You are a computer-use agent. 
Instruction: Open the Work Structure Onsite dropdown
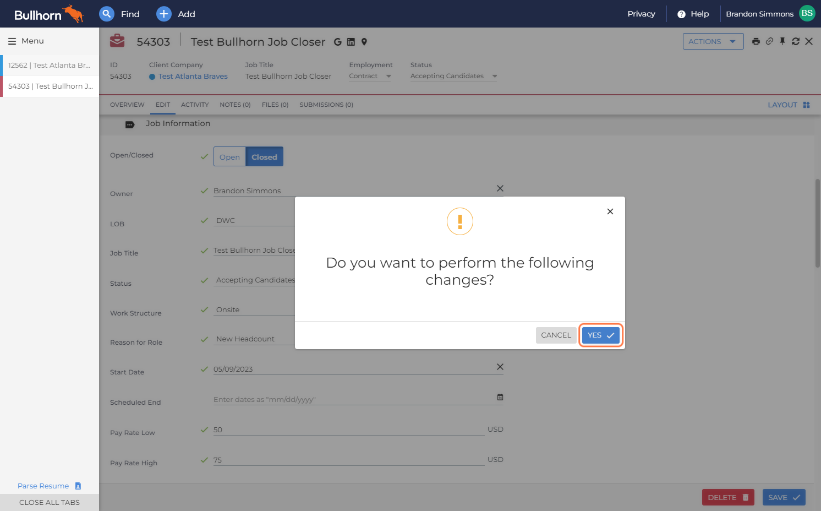coord(254,309)
